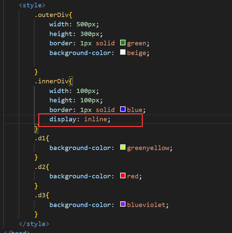The height and width of the screenshot is (233, 232).
Task: Open the green border color swatch
Action: point(122,43)
